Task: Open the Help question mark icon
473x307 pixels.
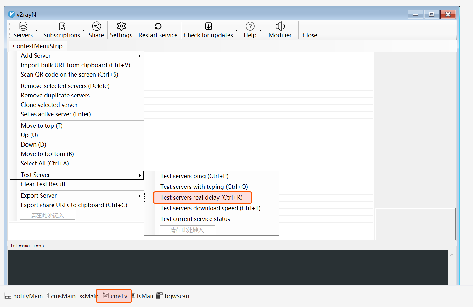Action: [x=250, y=26]
